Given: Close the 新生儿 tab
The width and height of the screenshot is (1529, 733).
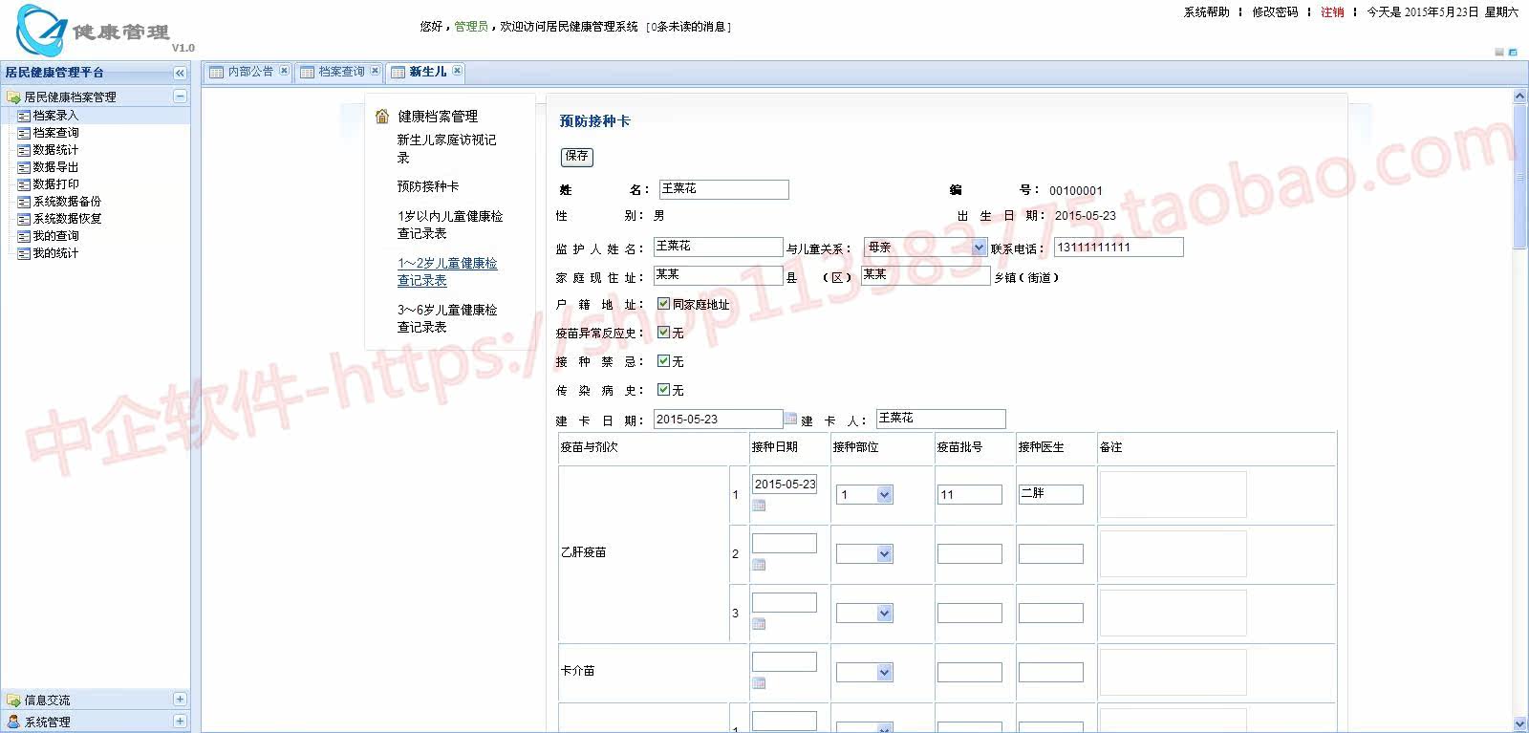Looking at the screenshot, I should [458, 71].
